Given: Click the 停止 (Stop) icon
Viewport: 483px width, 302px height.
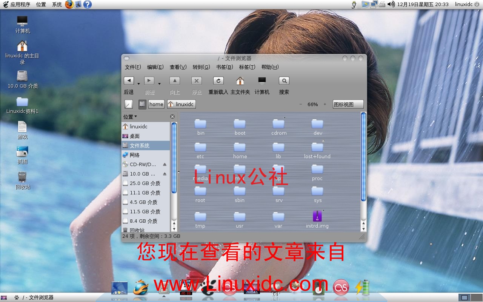Looking at the screenshot, I should (197, 80).
